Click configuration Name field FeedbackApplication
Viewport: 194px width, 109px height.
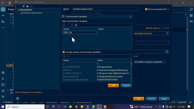105,9
